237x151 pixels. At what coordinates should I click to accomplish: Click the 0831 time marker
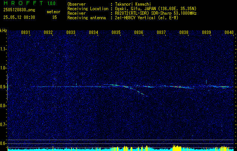tap(25, 32)
